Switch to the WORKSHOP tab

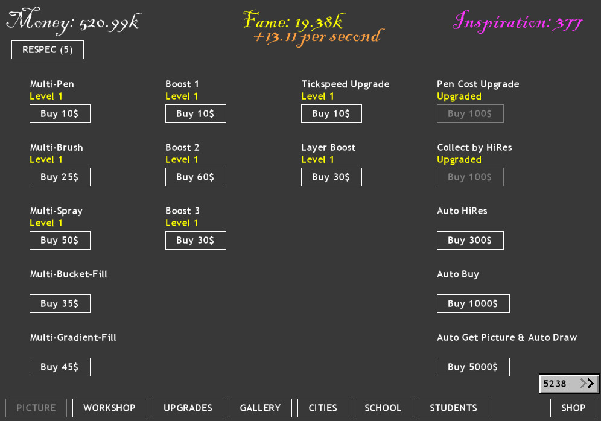pyautogui.click(x=109, y=408)
